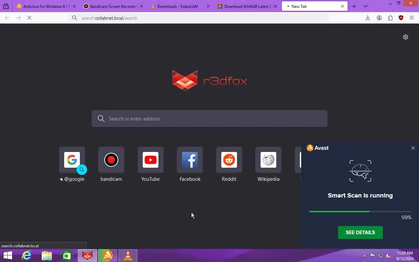Open the tab overview folder icon

tap(6, 6)
